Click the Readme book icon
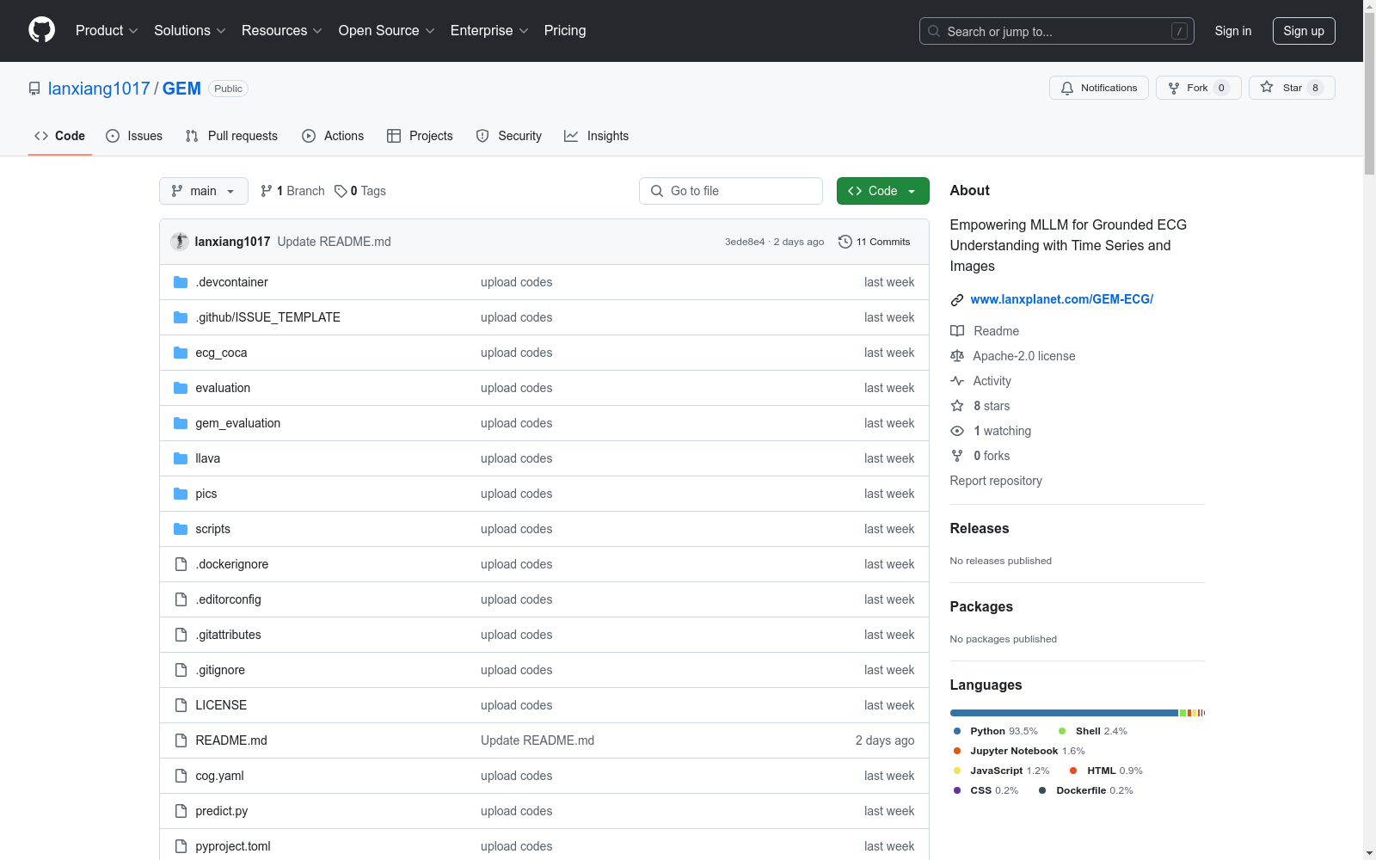1376x860 pixels. pos(957,331)
